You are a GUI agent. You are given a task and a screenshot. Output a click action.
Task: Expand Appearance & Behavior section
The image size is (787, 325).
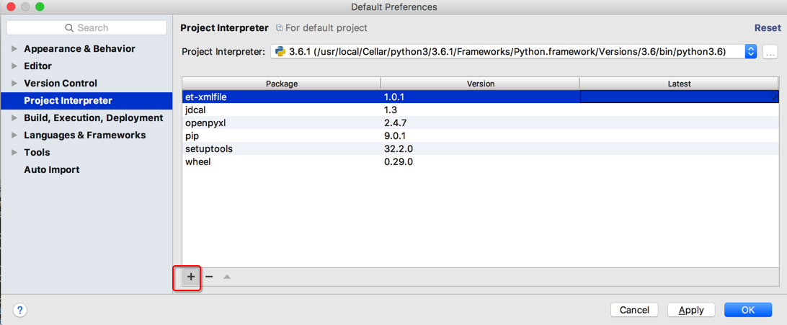point(14,49)
